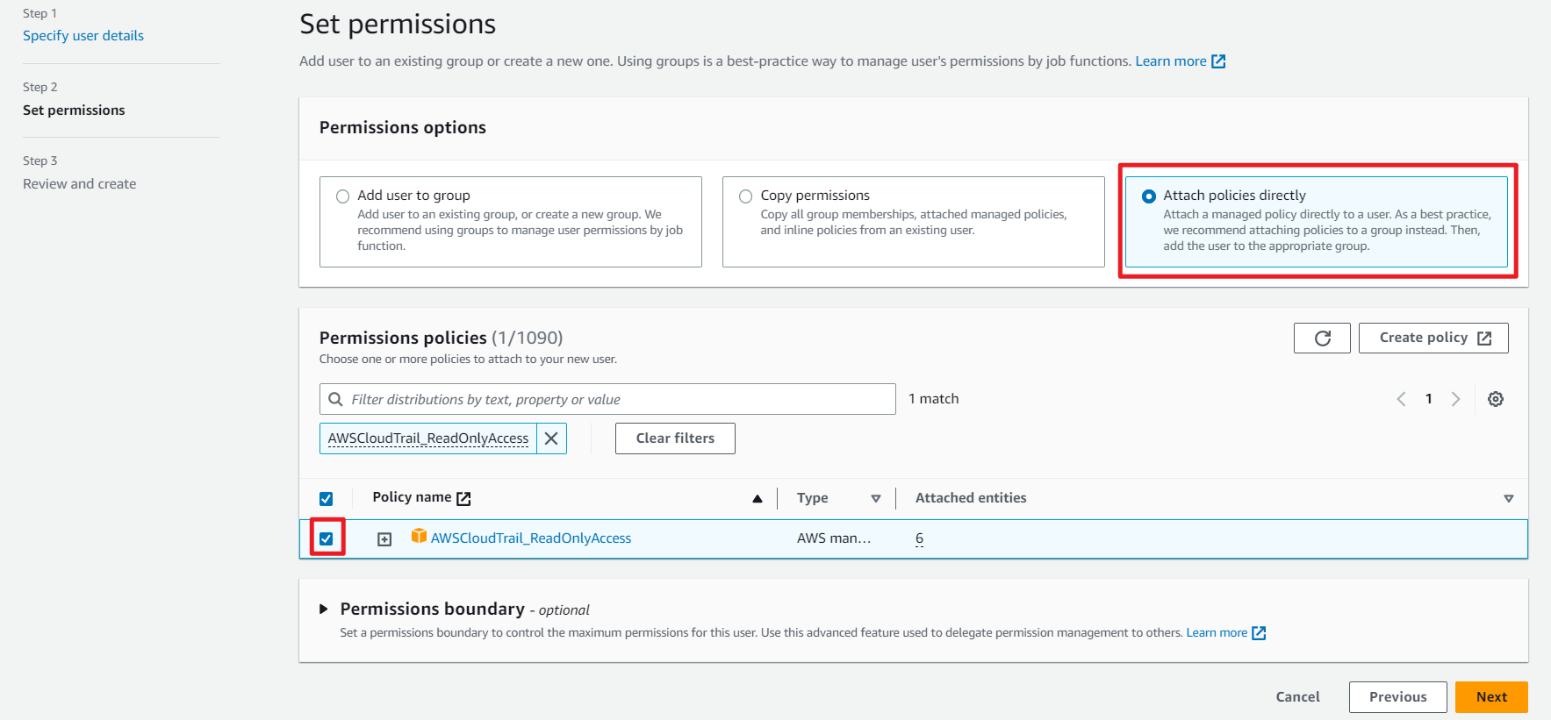Go to next page of policies
The height and width of the screenshot is (720, 1551).
pyautogui.click(x=1455, y=399)
